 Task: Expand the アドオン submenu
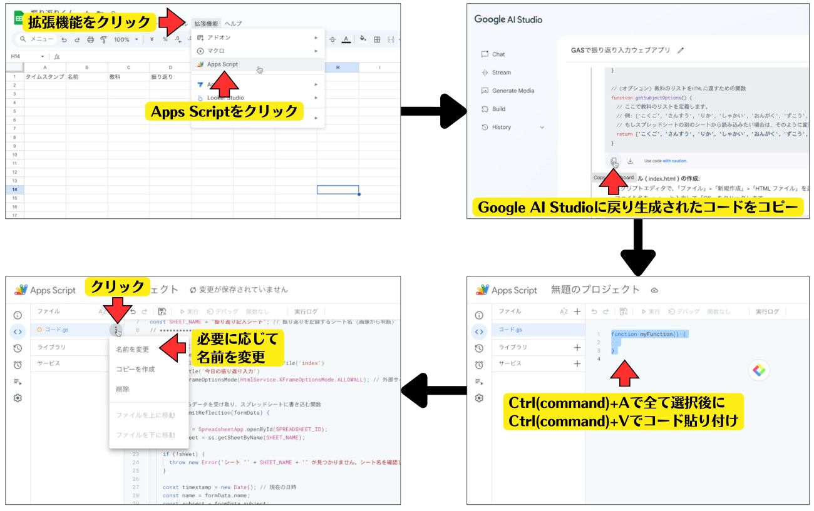coord(258,38)
